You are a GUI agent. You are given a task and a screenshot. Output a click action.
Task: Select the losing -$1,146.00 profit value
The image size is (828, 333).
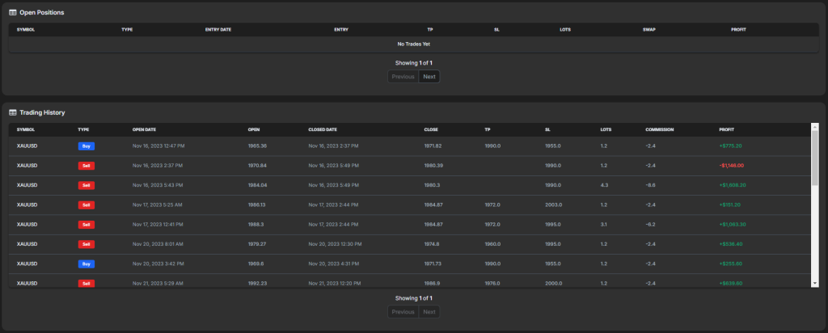731,166
